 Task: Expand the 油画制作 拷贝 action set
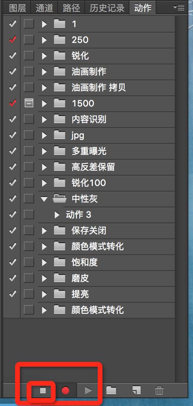coord(44,87)
